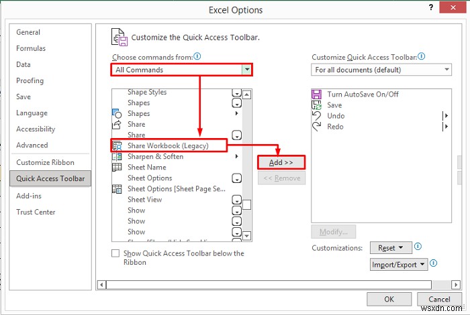The image size is (470, 315).
Task: Open the Customize Ribbon category
Action: tap(45, 162)
